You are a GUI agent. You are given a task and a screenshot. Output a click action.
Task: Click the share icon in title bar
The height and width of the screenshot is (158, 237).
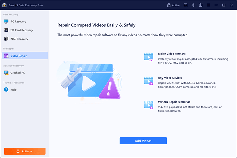pyautogui.click(x=193, y=5)
